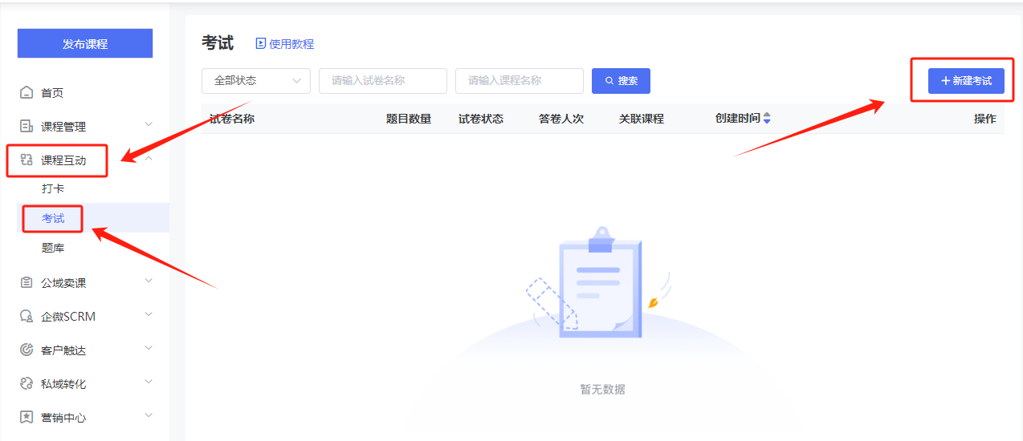Expand the 课程管理 chevron
Image resolution: width=1023 pixels, height=441 pixels.
149,124
